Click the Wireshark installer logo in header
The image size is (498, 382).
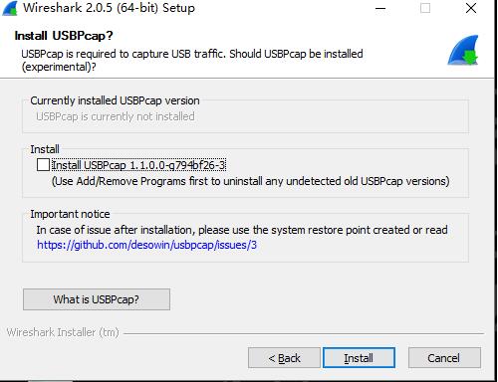click(x=463, y=50)
